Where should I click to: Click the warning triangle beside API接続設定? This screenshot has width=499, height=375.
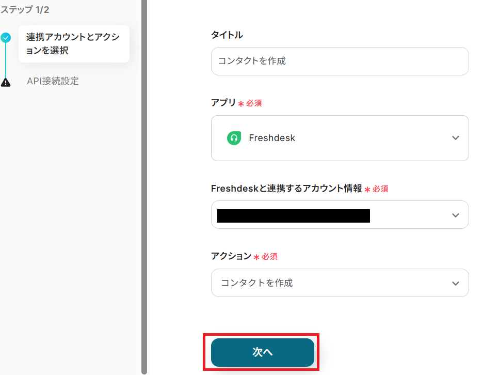pos(6,82)
